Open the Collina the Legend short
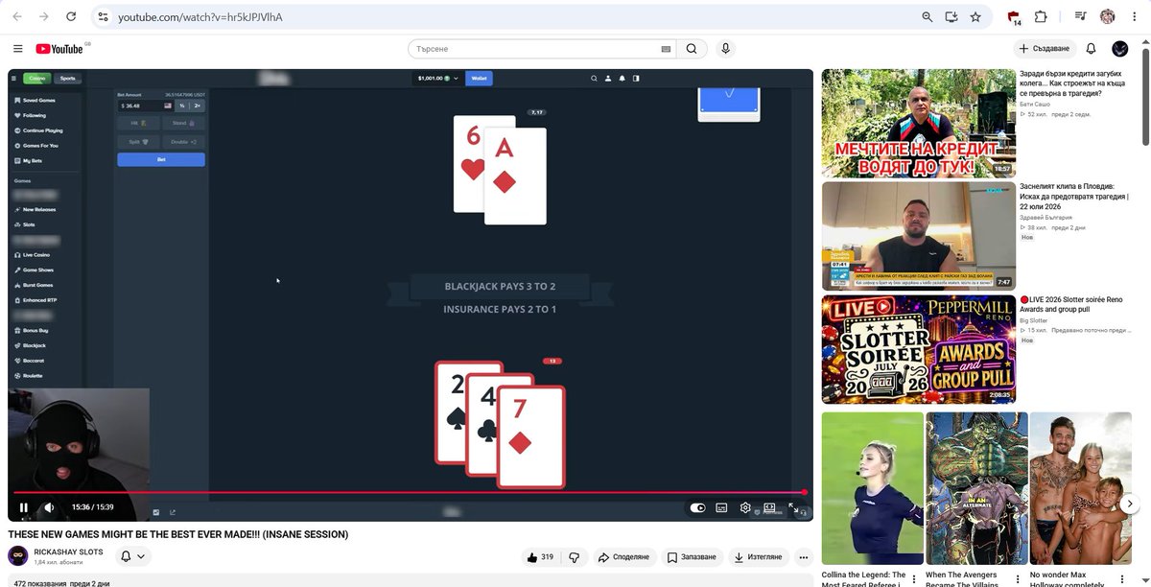Image resolution: width=1151 pixels, height=587 pixels. tap(873, 489)
